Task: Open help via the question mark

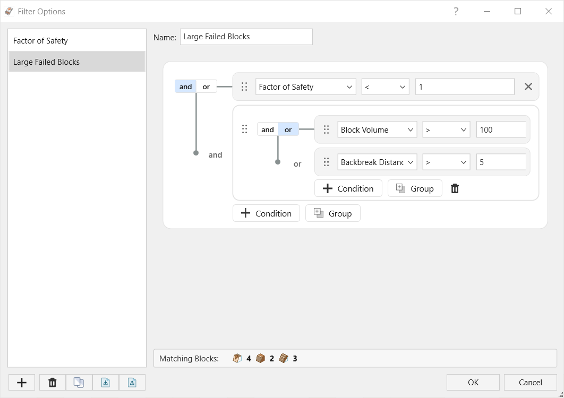Action: [456, 12]
